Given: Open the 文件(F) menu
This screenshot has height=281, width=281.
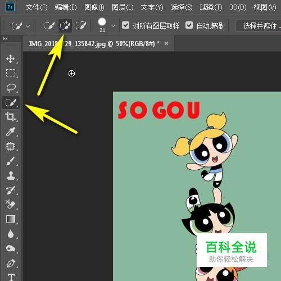Looking at the screenshot, I should click(x=37, y=7).
